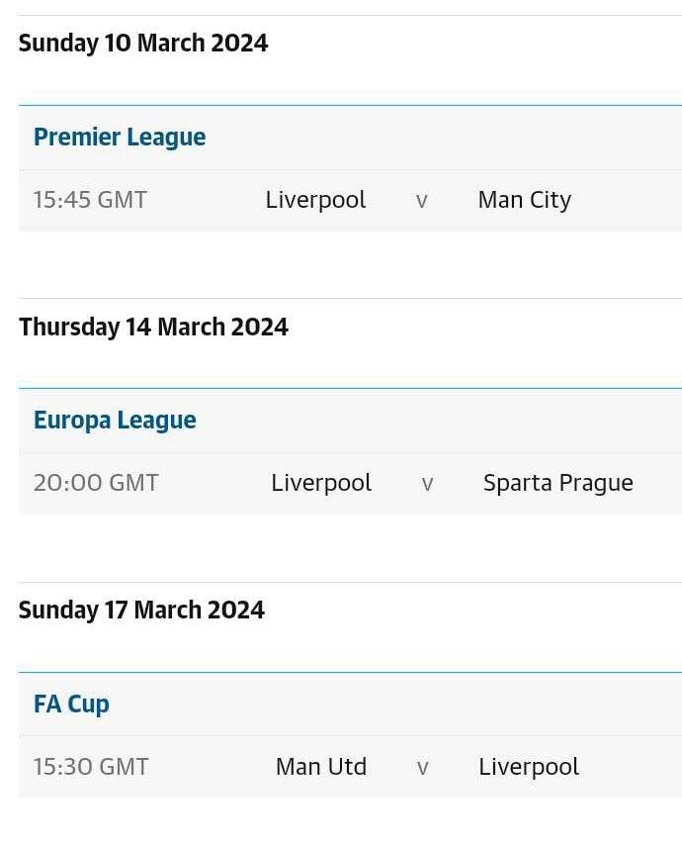This screenshot has width=682, height=847.
Task: Click Liverpool in the Premier League fixture
Action: (x=315, y=200)
